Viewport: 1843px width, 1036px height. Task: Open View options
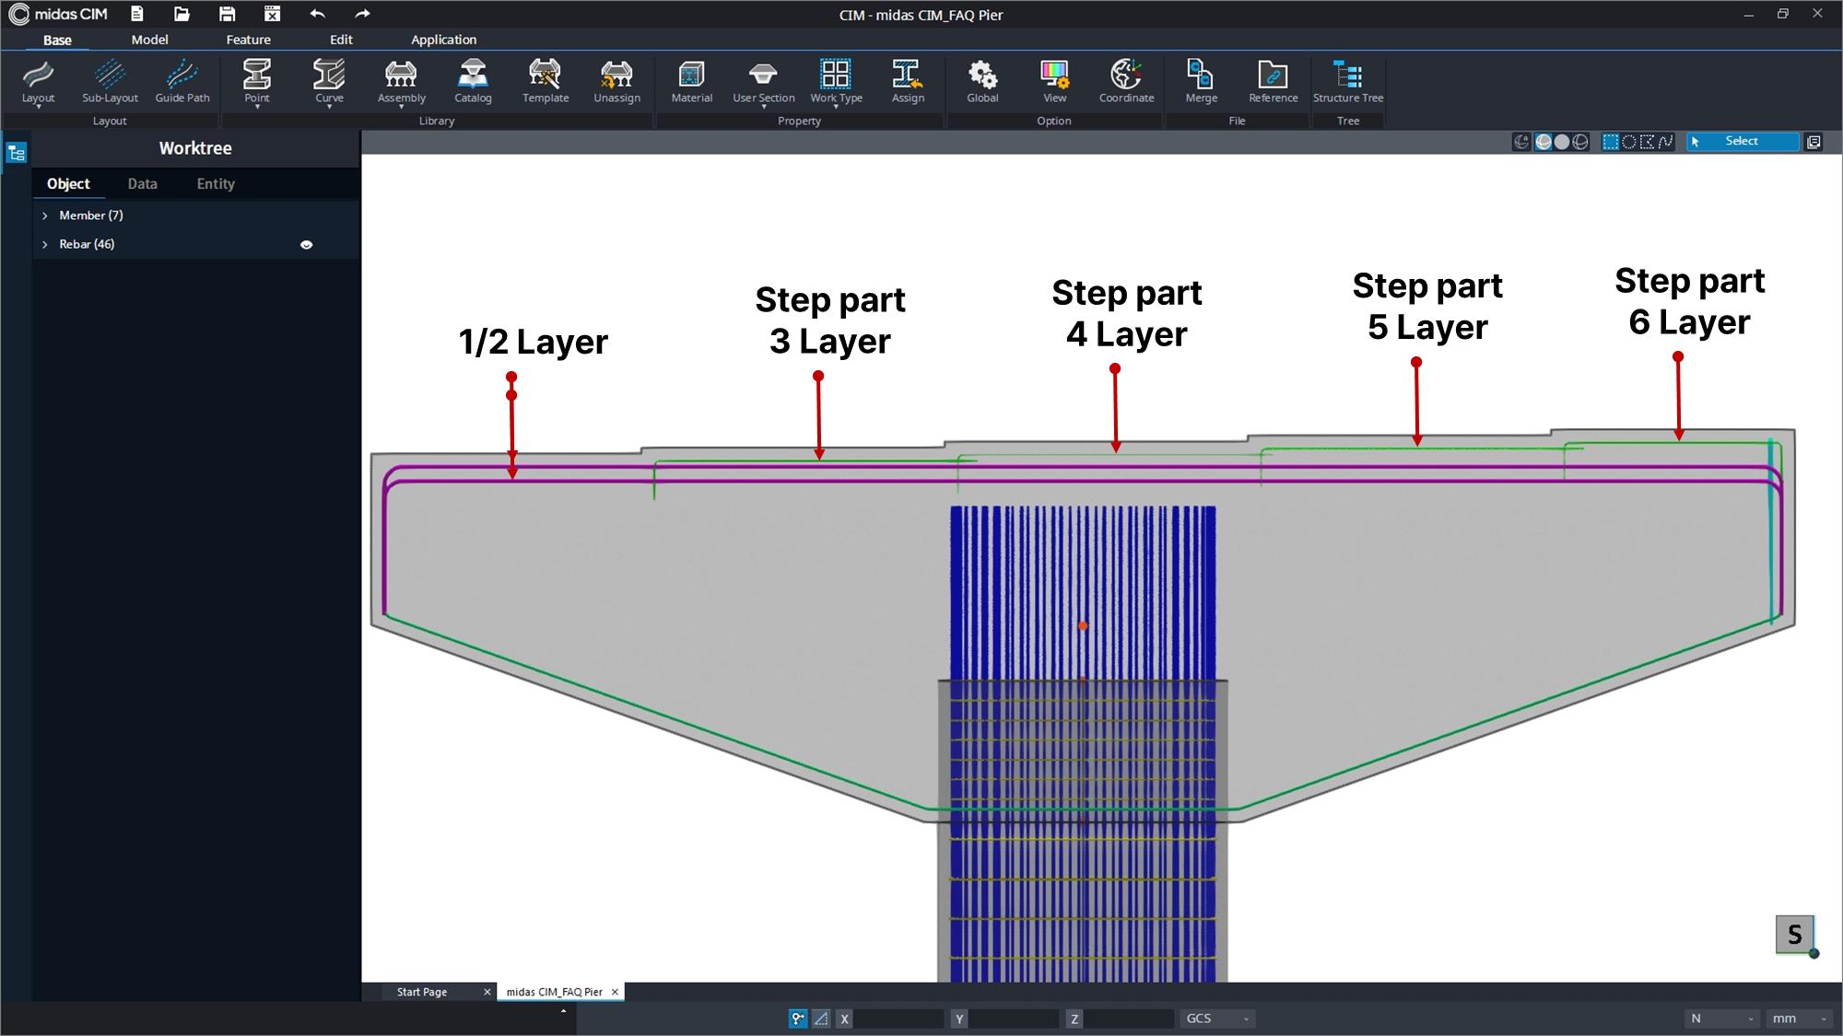click(x=1054, y=81)
